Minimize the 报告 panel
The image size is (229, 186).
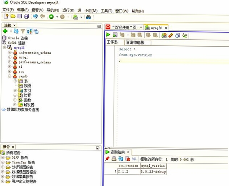point(98,148)
